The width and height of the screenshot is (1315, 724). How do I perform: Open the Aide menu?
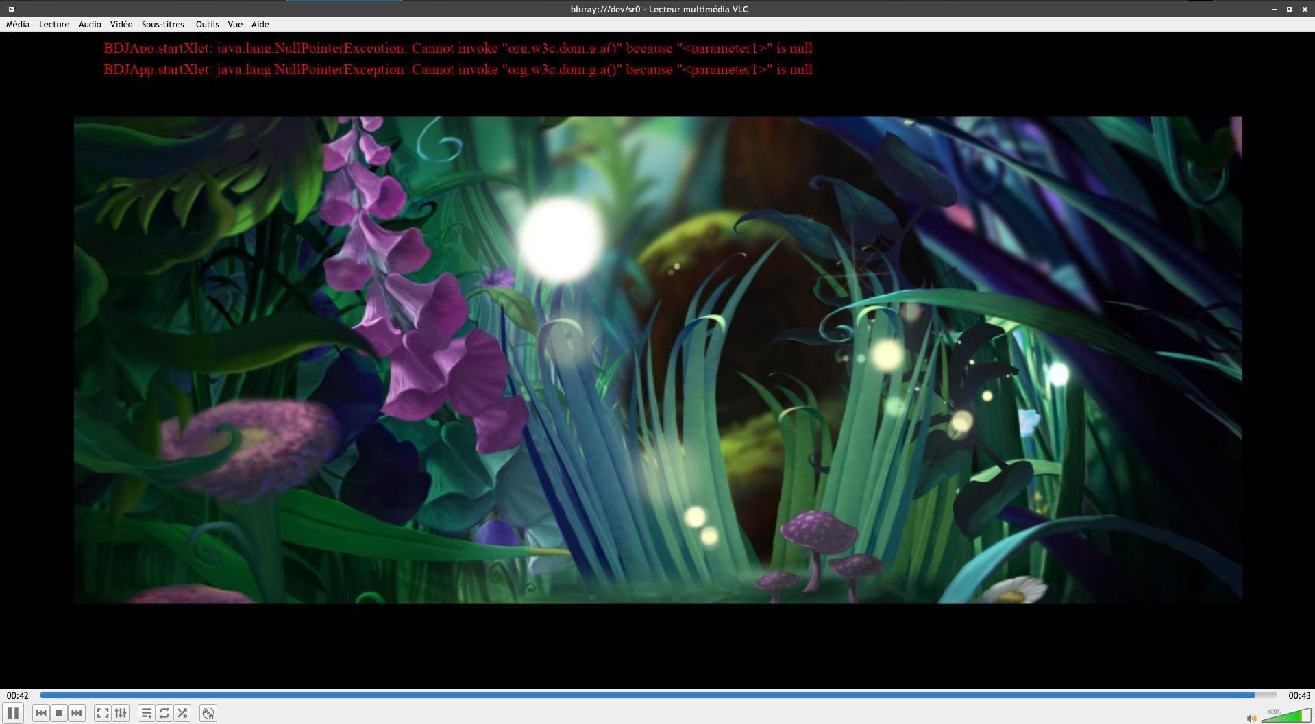click(x=260, y=24)
